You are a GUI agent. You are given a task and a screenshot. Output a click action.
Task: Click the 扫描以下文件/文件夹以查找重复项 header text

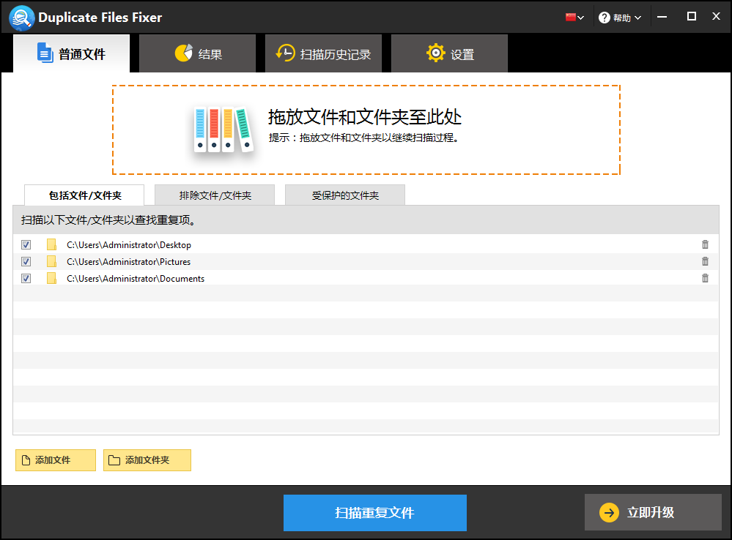click(108, 220)
